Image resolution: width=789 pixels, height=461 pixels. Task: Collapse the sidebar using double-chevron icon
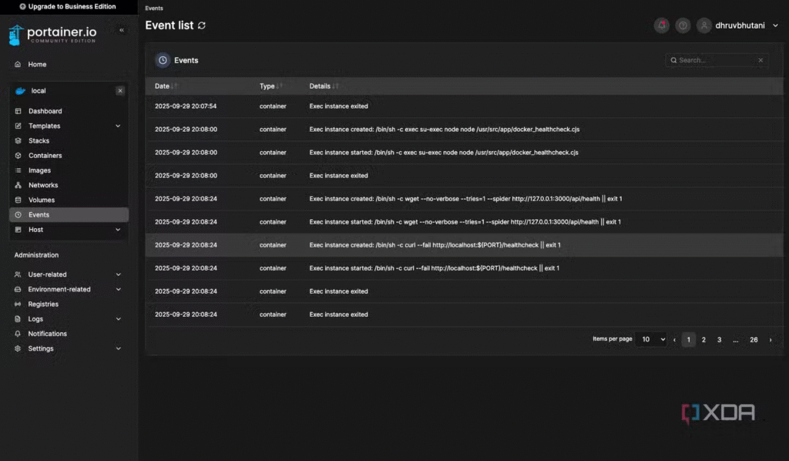coord(122,30)
